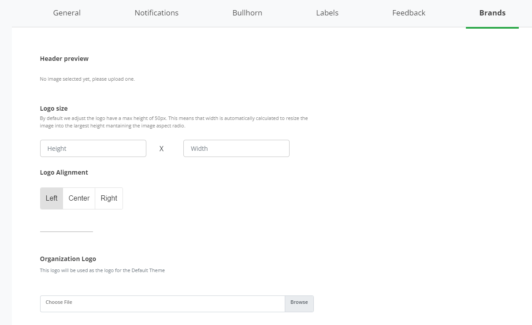Screen dimensions: 532x325
Task: Switch to the Notifications tab
Action: click(156, 13)
